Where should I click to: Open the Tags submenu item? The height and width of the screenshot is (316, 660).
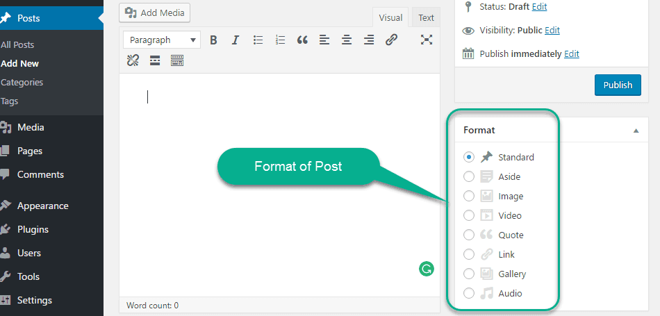click(9, 101)
